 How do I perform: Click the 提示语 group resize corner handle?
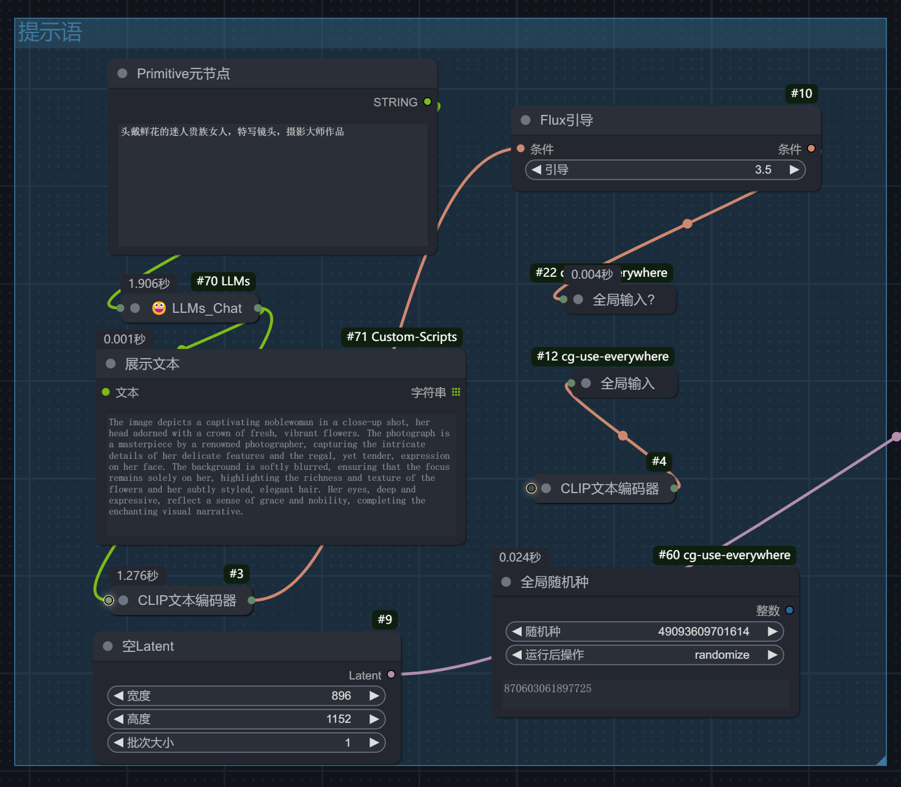[881, 760]
